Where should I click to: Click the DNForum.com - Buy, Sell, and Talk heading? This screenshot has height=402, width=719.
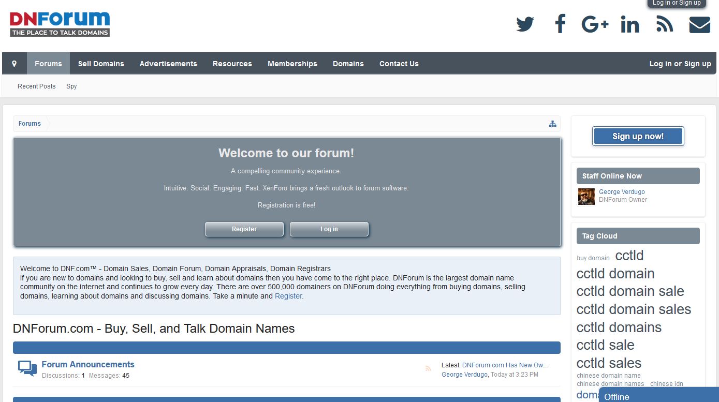[154, 329]
